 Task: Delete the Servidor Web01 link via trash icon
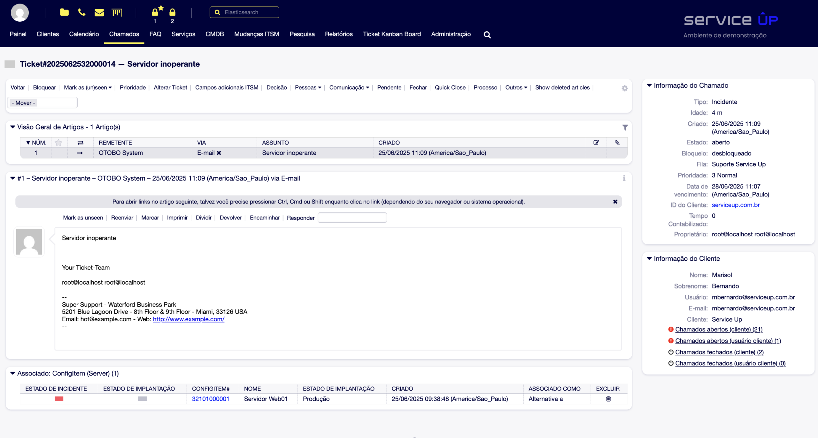(608, 399)
